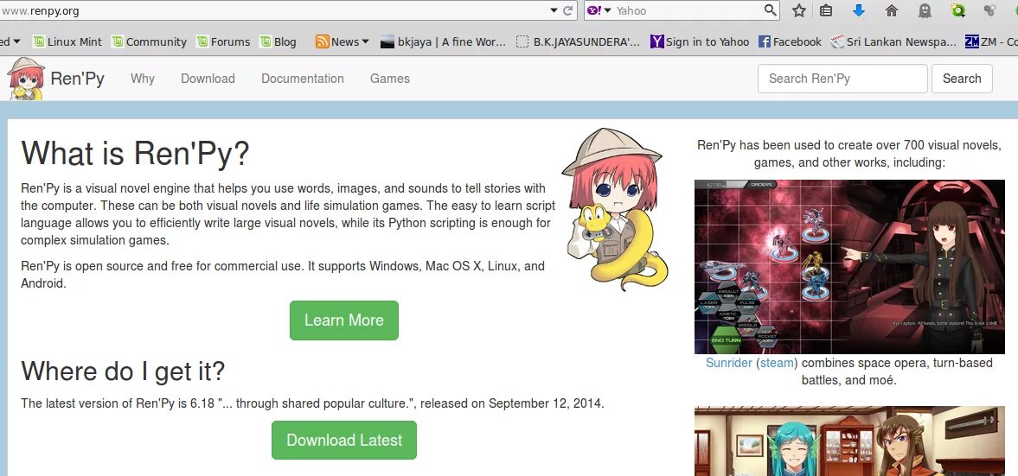Open the Community bookmark
The width and height of the screenshot is (1018, 476).
[x=150, y=41]
